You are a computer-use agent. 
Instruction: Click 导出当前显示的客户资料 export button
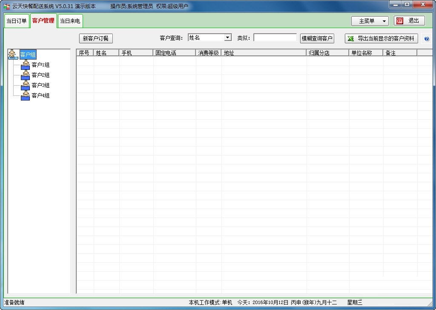[x=381, y=38]
